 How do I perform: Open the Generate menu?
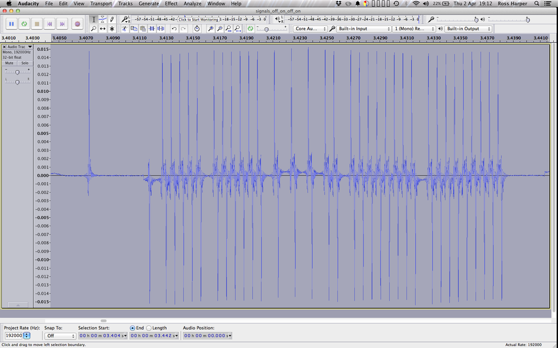(x=148, y=4)
